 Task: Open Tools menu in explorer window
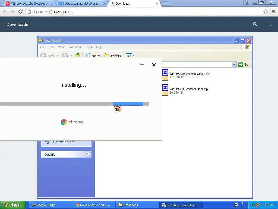88,47
